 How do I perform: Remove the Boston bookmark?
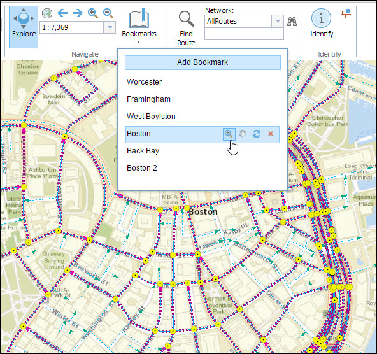coord(271,134)
